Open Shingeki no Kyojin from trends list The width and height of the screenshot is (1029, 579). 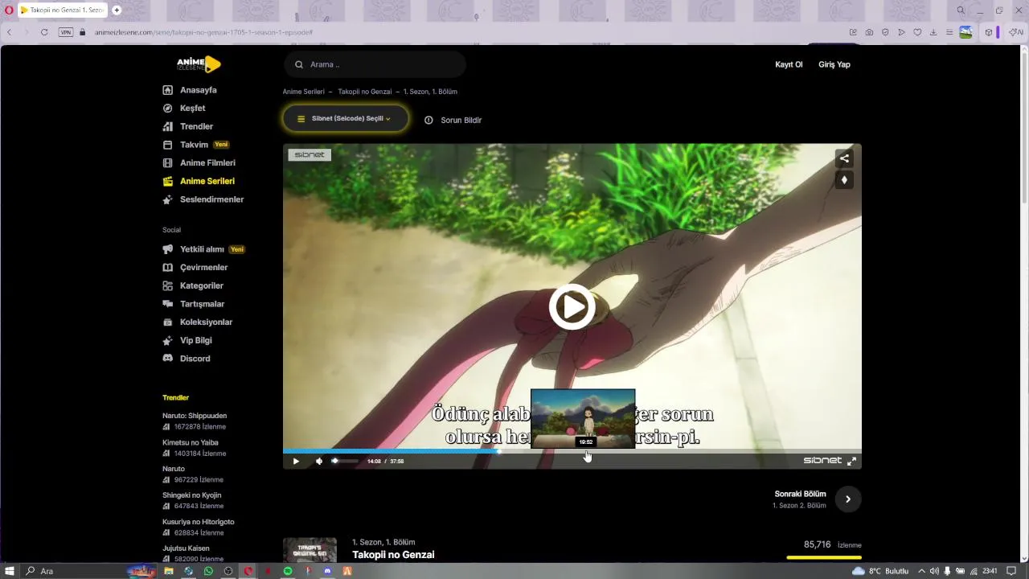pos(191,495)
